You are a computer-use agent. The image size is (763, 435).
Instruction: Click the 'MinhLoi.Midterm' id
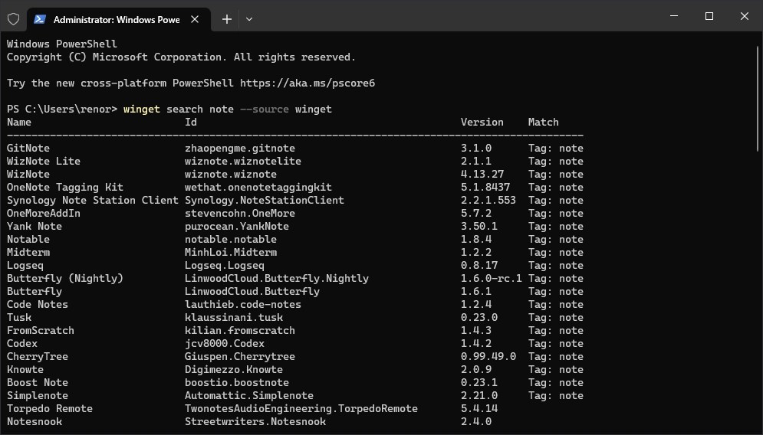click(x=231, y=253)
